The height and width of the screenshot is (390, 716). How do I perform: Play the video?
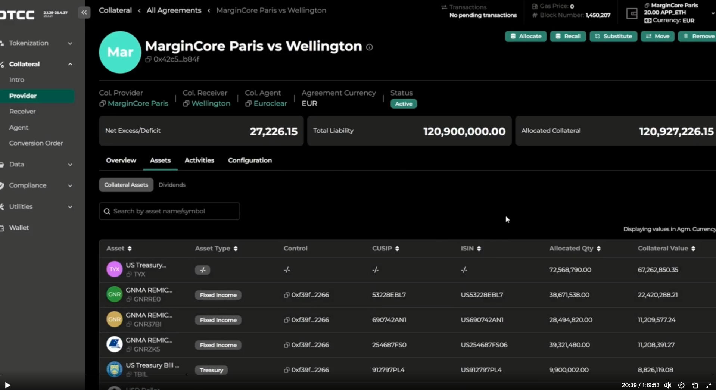7,385
